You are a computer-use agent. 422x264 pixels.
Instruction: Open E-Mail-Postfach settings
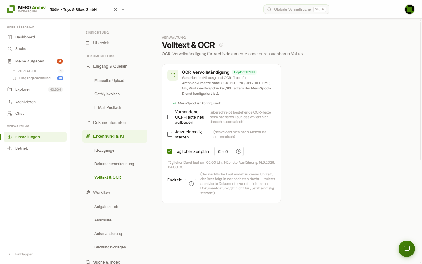point(108,107)
